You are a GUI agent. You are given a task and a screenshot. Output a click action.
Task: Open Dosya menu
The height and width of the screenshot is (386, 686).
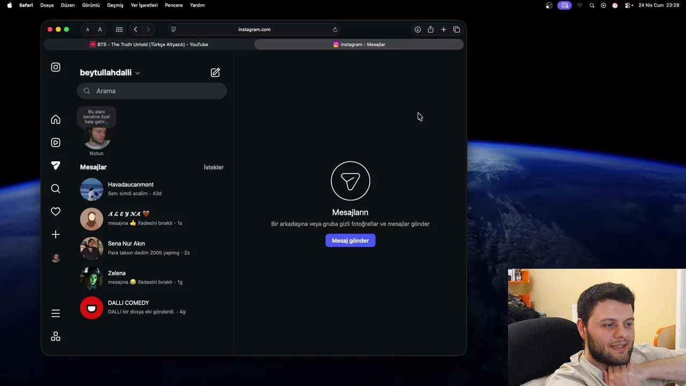(47, 5)
